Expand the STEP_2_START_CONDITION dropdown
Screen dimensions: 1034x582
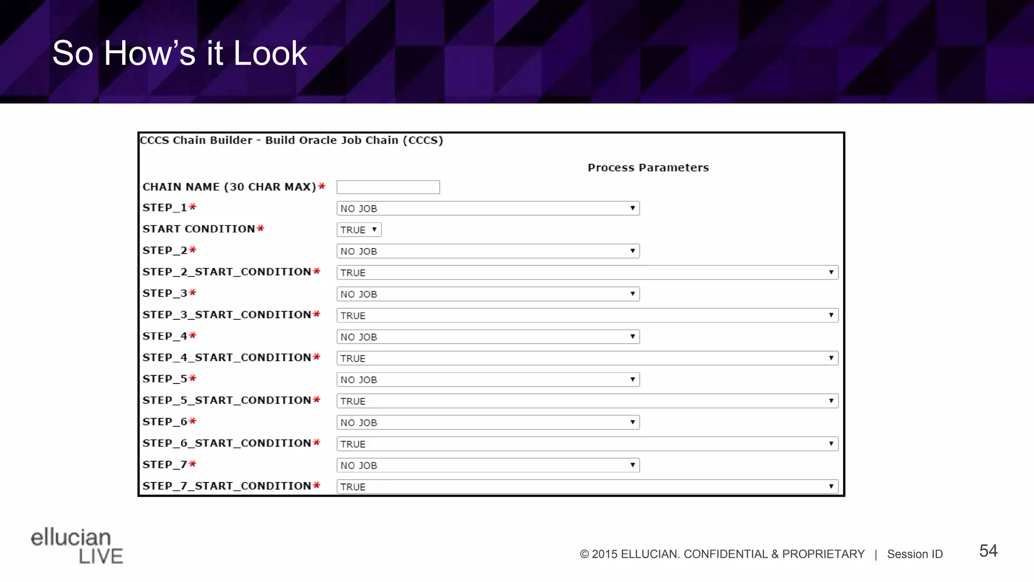[x=587, y=272]
